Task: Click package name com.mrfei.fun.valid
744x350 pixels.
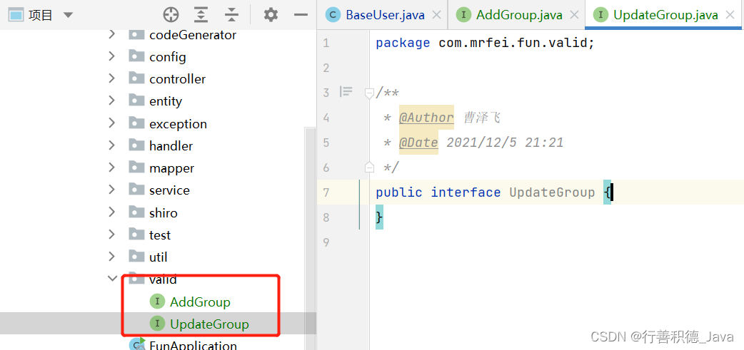Action: tap(513, 43)
